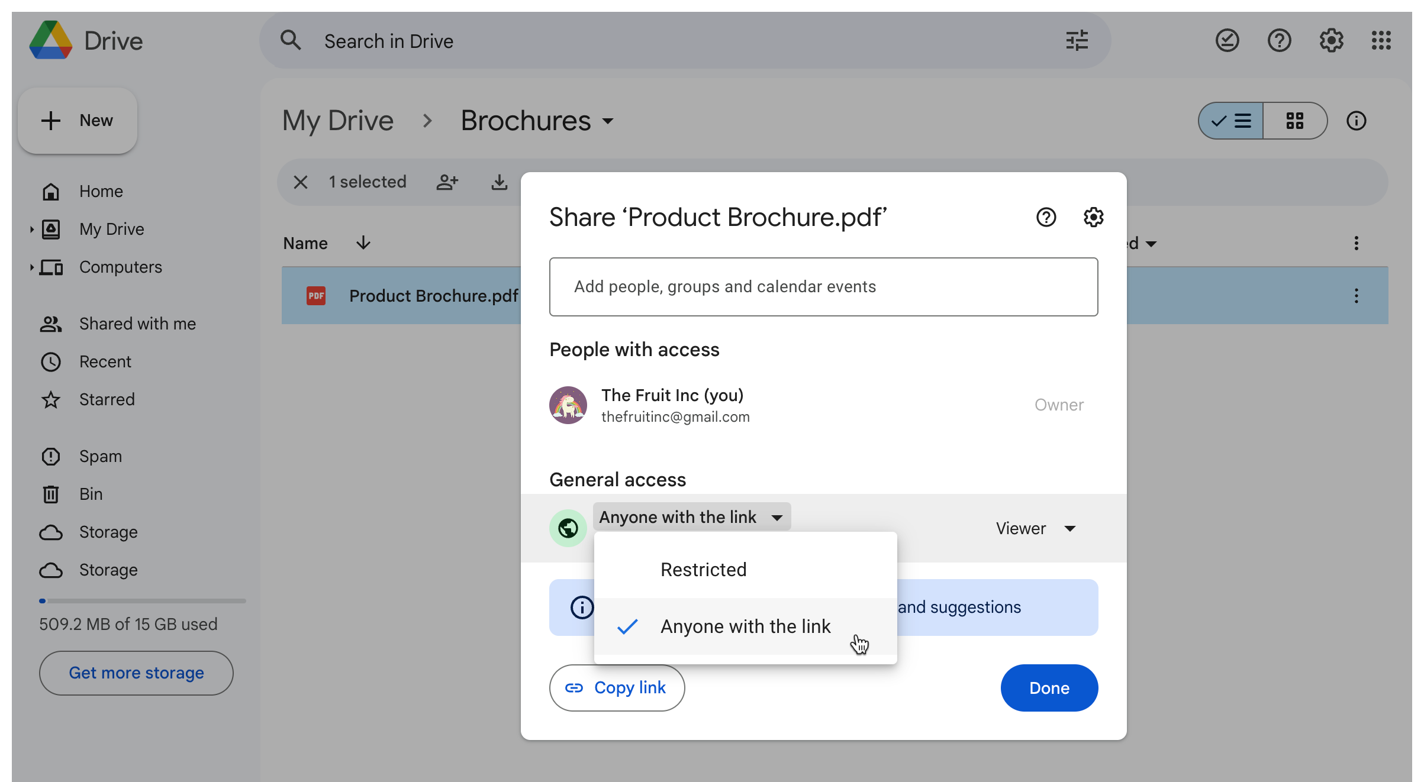
Task: Click the settings gear icon in toolbar
Action: pos(1332,40)
